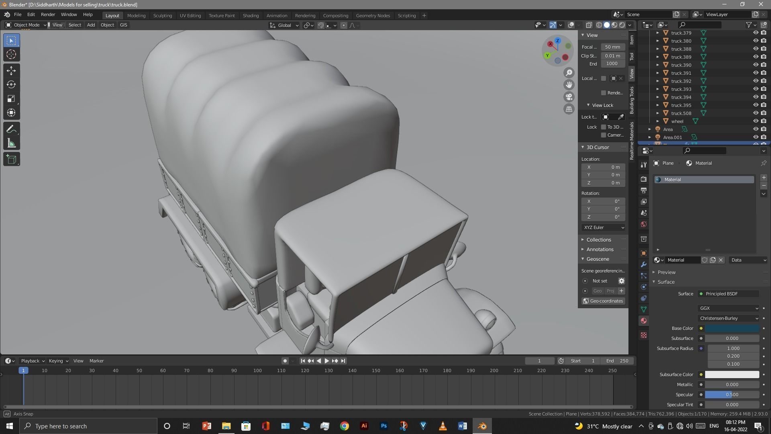Open the Render properties tab

[x=644, y=179]
